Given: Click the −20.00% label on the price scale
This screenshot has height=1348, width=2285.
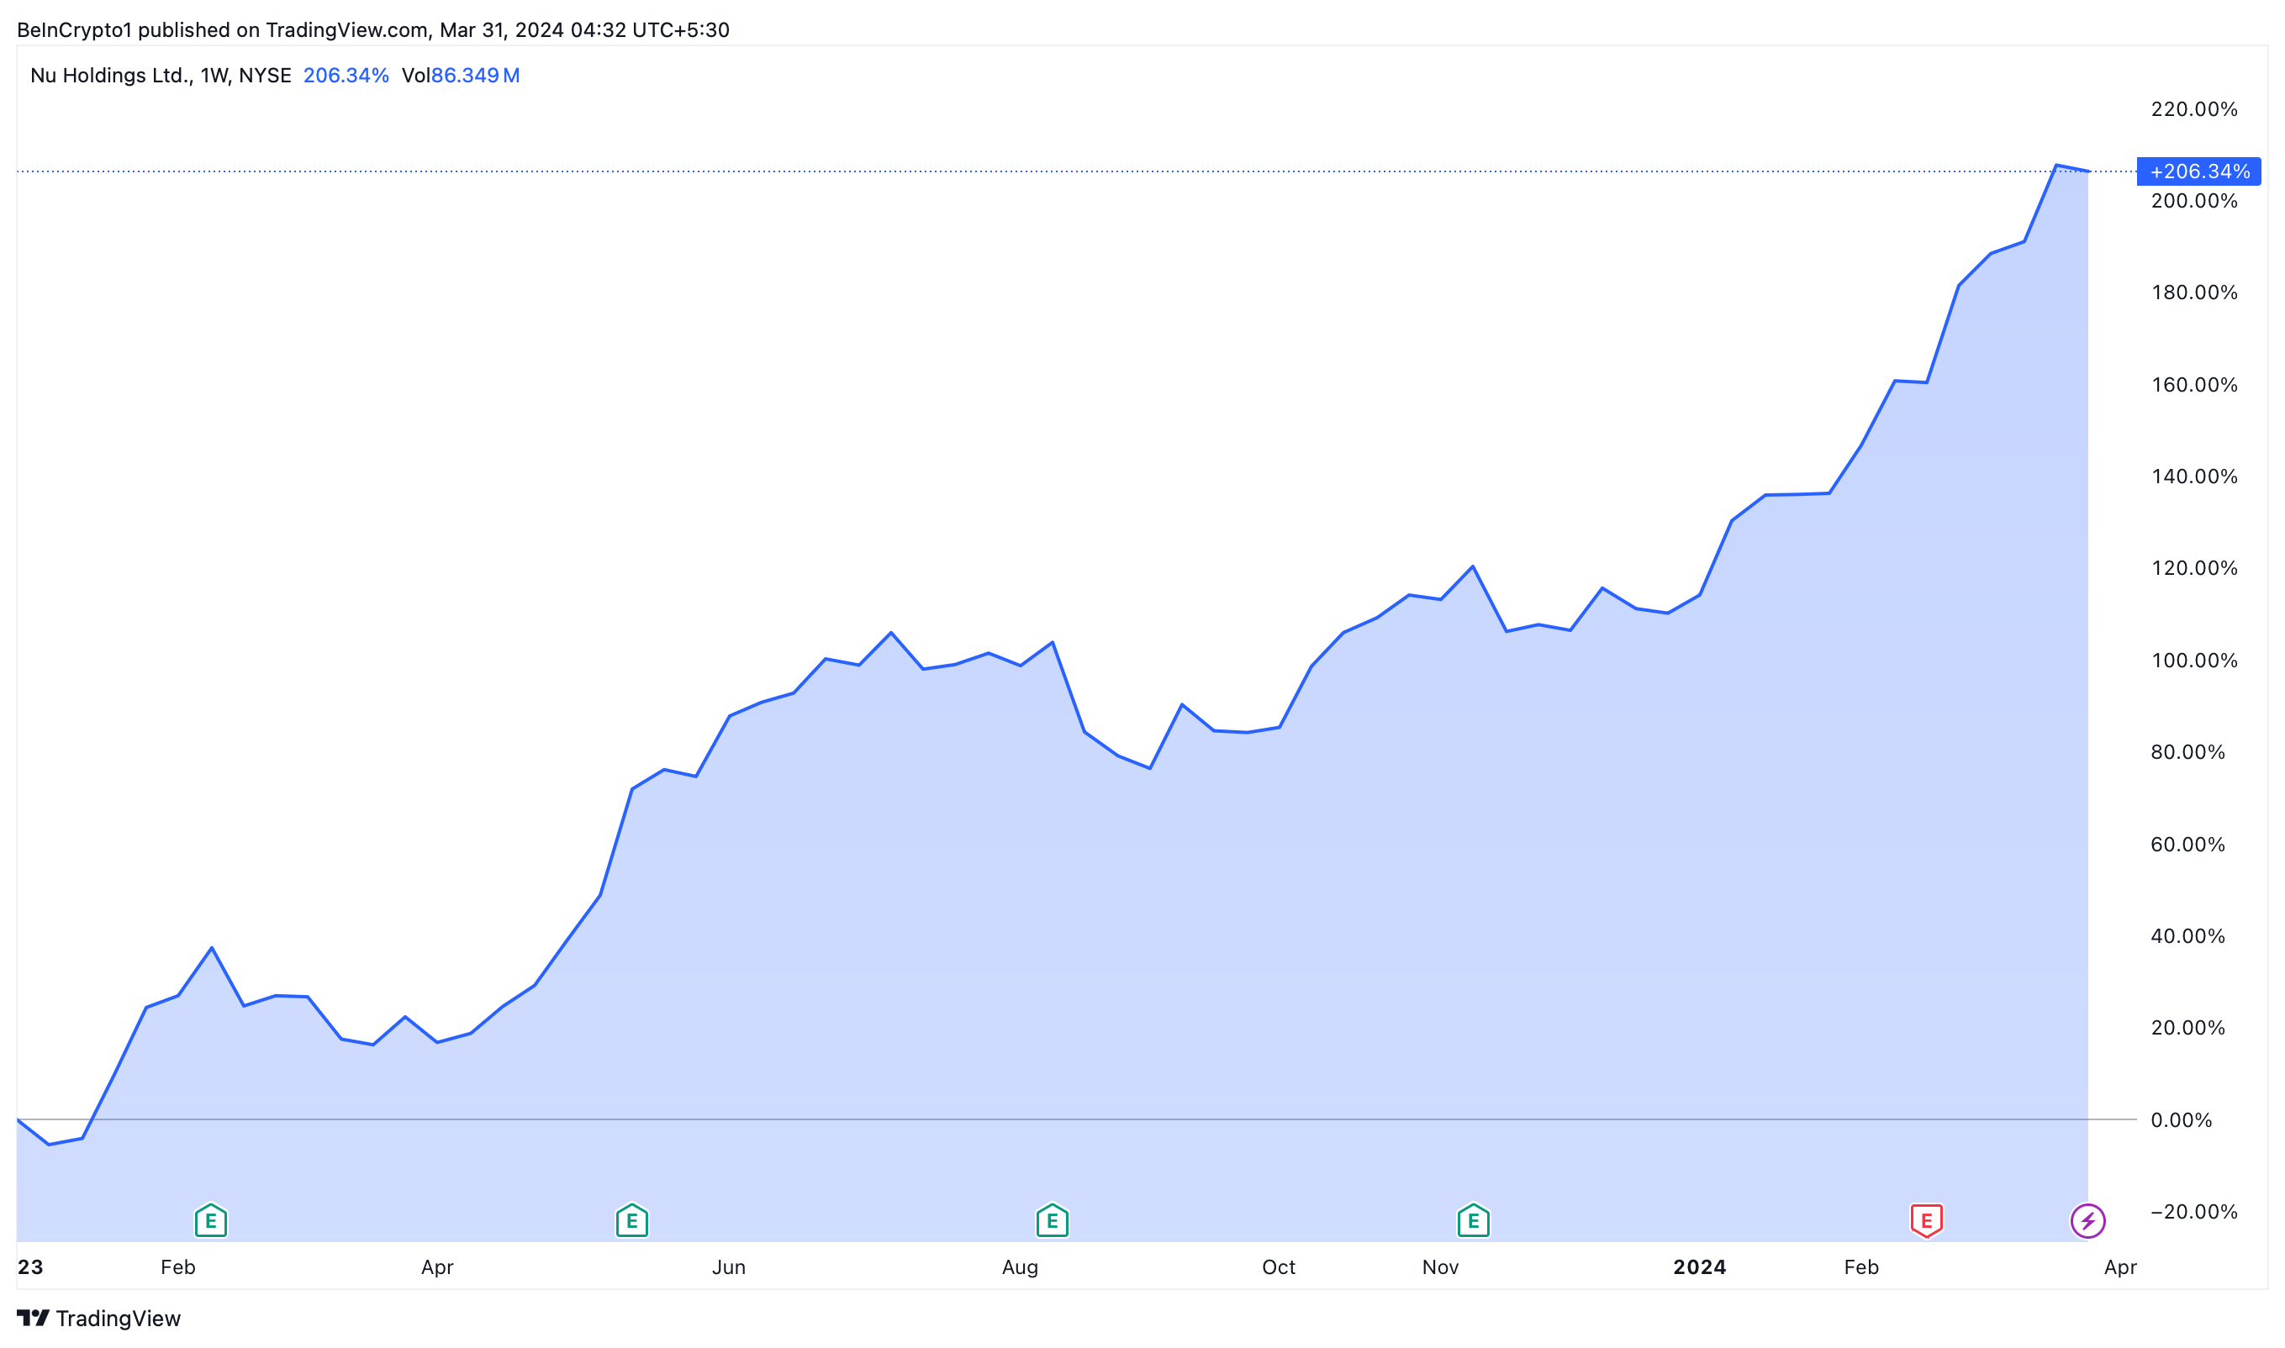Looking at the screenshot, I should [2193, 1212].
